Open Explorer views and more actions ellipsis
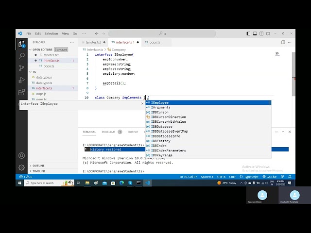Image resolution: width=311 pixels, height=233 pixels. [72, 42]
